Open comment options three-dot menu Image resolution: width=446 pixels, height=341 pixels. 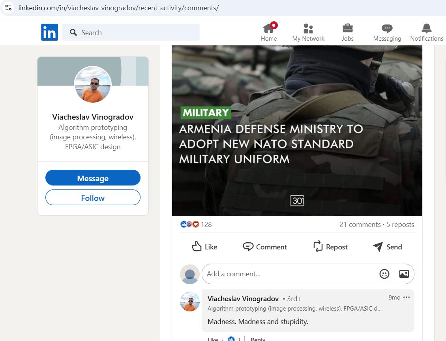407,297
